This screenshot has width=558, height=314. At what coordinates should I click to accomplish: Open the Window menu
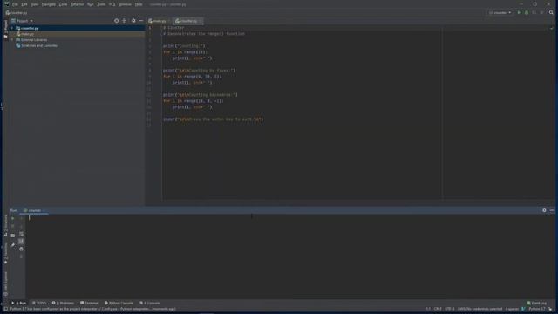coord(125,4)
